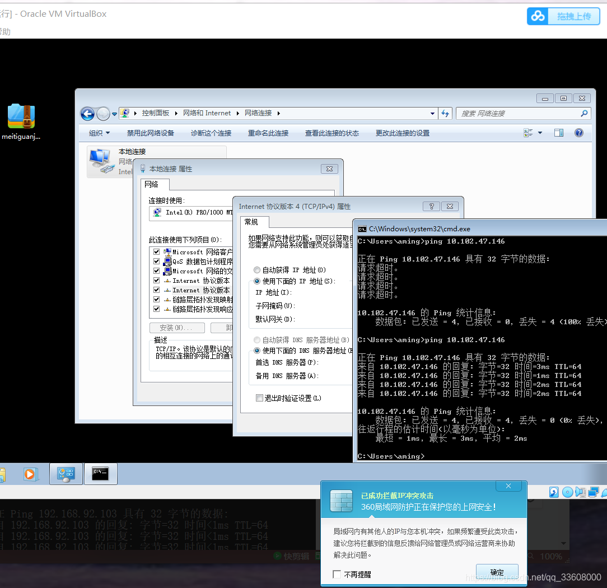Select 使用下面的 DNS 服务器地址 radio button
Image resolution: width=607 pixels, height=588 pixels.
coord(256,351)
